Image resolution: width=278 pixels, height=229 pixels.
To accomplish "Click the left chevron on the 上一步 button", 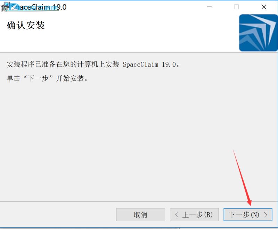I will coord(177,215).
